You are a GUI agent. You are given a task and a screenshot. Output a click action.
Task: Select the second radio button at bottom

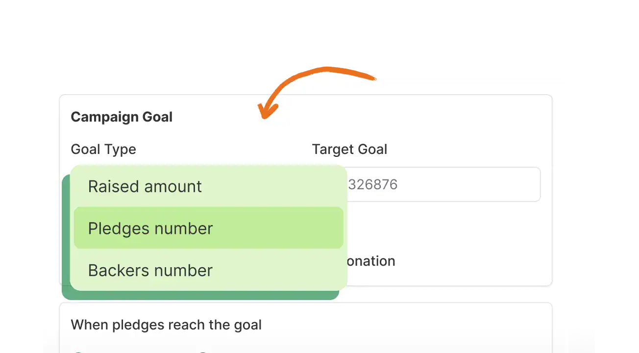pyautogui.click(x=203, y=351)
